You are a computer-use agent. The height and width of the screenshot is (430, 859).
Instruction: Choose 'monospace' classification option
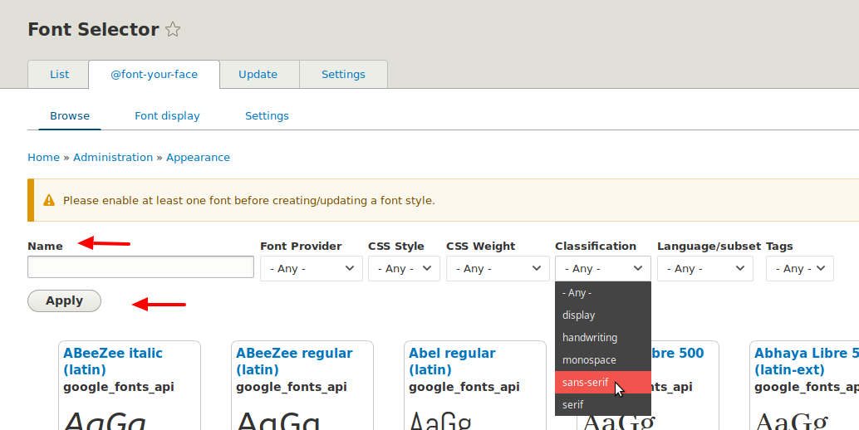click(602, 360)
